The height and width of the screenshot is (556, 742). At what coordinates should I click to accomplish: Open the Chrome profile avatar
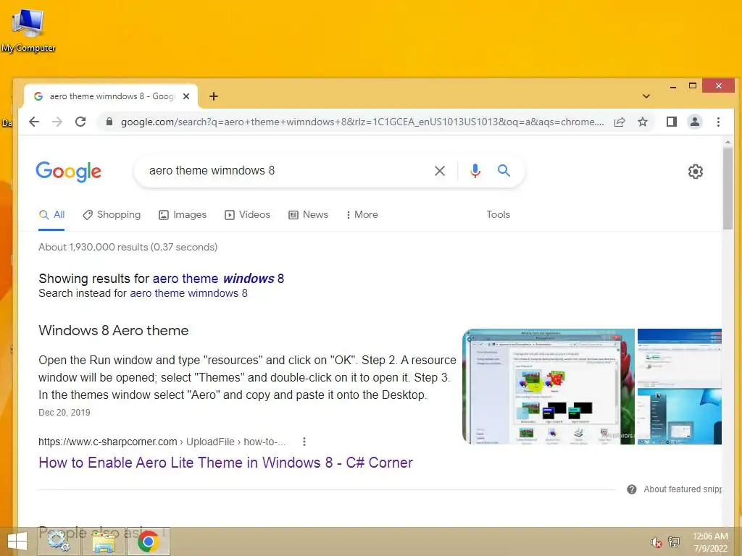(x=695, y=122)
